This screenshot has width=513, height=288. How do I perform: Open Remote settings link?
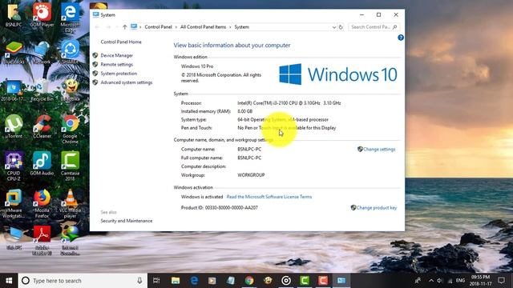[x=116, y=65]
